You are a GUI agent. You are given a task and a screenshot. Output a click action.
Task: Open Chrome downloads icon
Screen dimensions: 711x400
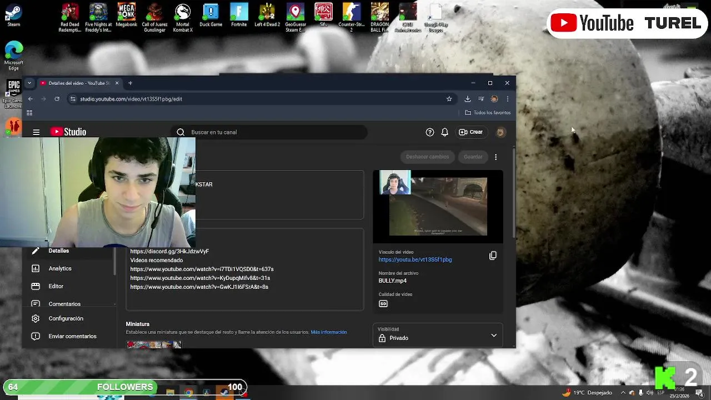[467, 99]
